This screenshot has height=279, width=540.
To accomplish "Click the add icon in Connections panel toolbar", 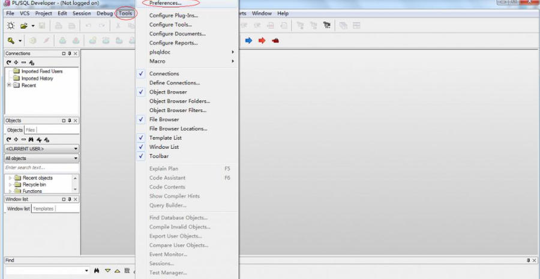I will (16, 62).
